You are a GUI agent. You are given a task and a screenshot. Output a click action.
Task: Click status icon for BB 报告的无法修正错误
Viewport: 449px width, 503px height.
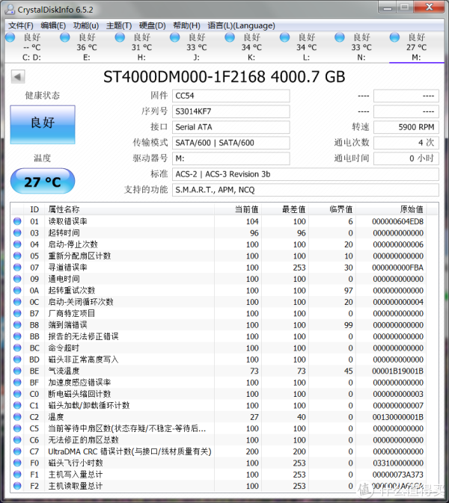[x=17, y=336]
